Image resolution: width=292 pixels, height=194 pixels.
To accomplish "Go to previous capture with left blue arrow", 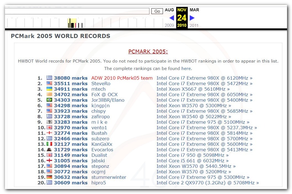I will click(172, 18).
